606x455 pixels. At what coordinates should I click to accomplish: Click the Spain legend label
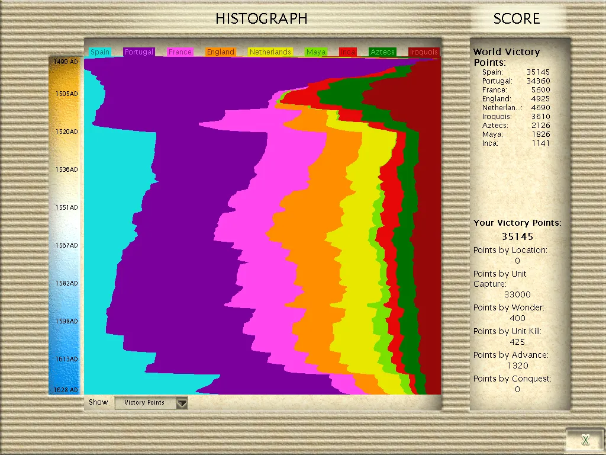pyautogui.click(x=100, y=52)
